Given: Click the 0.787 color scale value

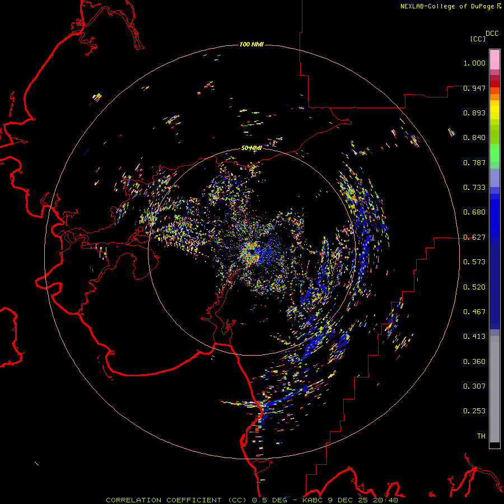Looking at the screenshot, I should coord(474,162).
